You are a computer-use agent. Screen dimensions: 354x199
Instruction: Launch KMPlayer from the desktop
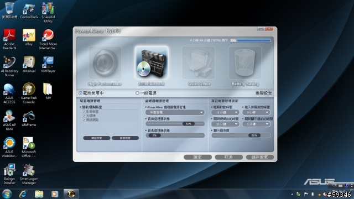(x=48, y=64)
